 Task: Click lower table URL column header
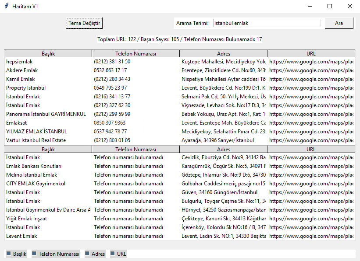[311, 149]
